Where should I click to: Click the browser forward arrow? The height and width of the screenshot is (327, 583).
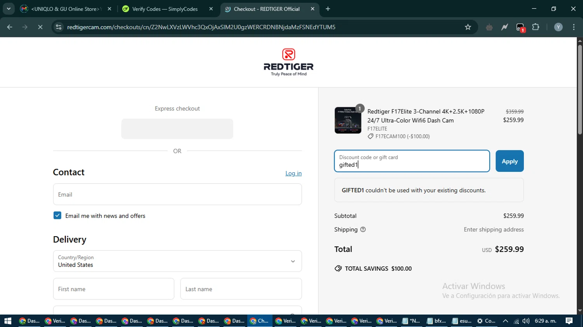25,27
